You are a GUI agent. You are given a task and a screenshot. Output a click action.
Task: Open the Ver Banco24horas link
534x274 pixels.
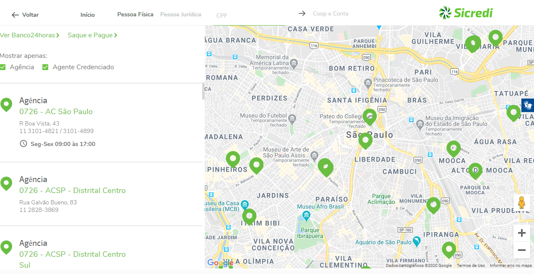point(30,35)
